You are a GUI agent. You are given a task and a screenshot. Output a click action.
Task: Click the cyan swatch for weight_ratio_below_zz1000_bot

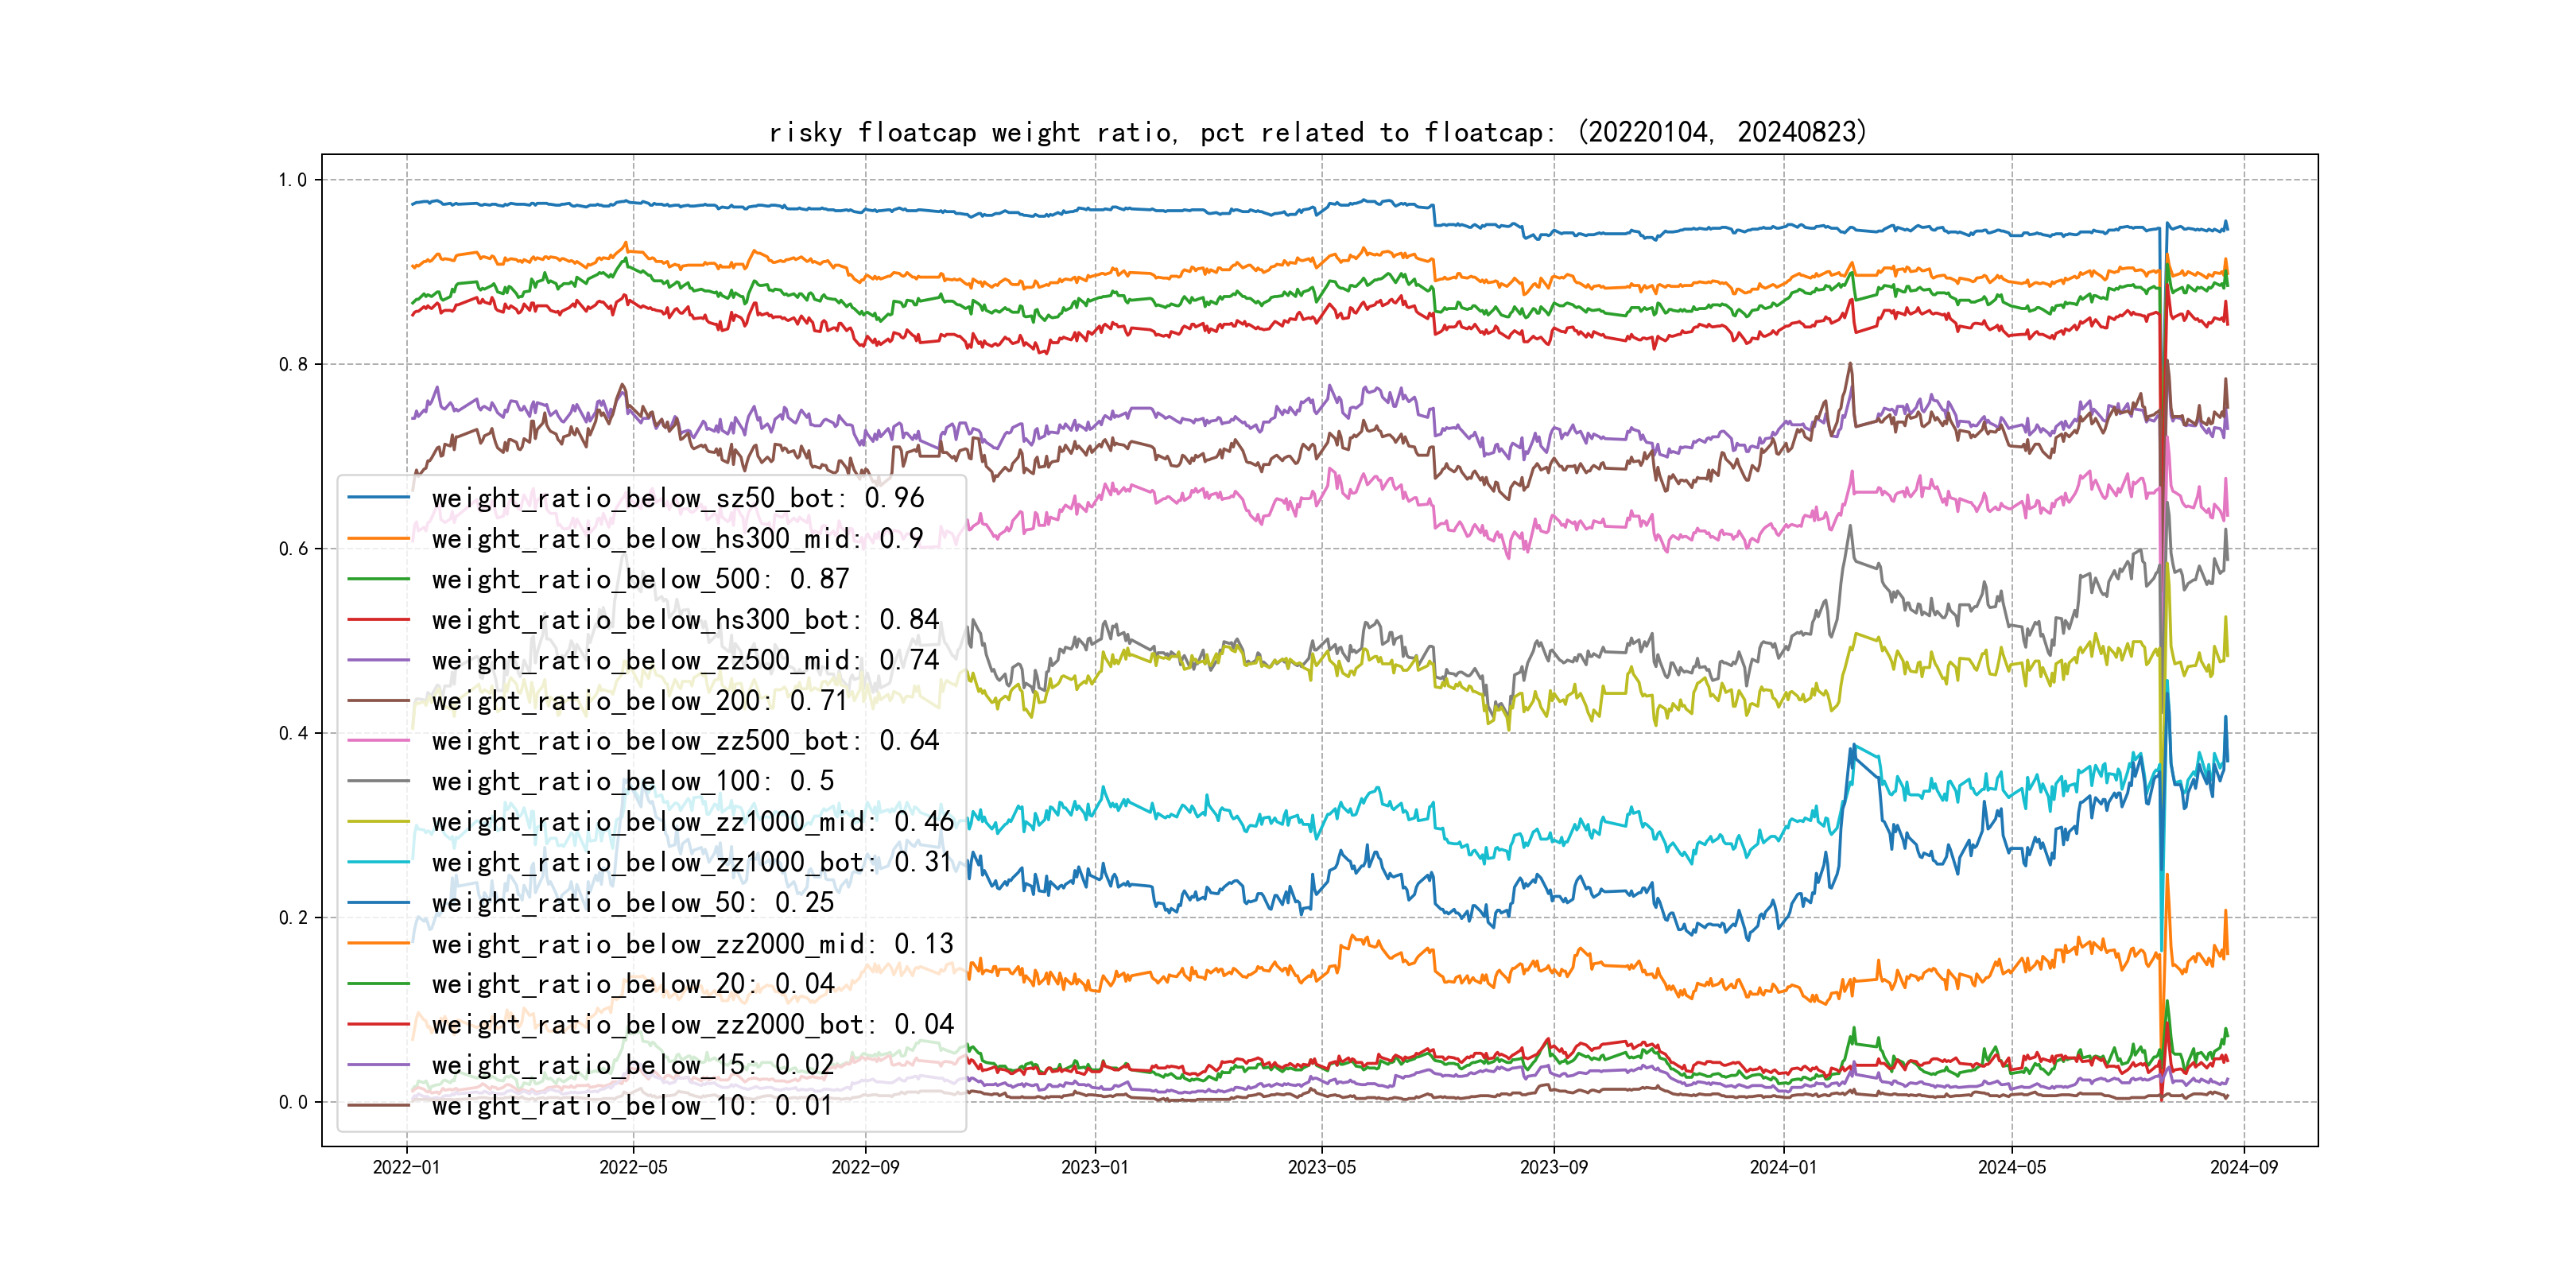point(379,862)
